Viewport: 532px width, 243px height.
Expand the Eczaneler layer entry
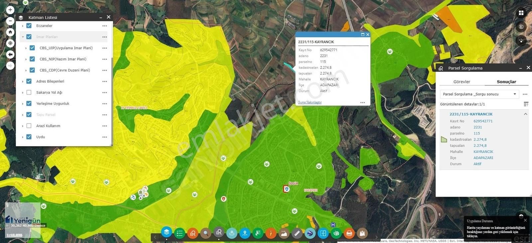23,26
